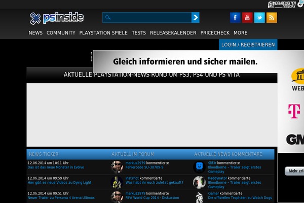
Task: Open the psinside Facebook page icon
Action: [235, 18]
